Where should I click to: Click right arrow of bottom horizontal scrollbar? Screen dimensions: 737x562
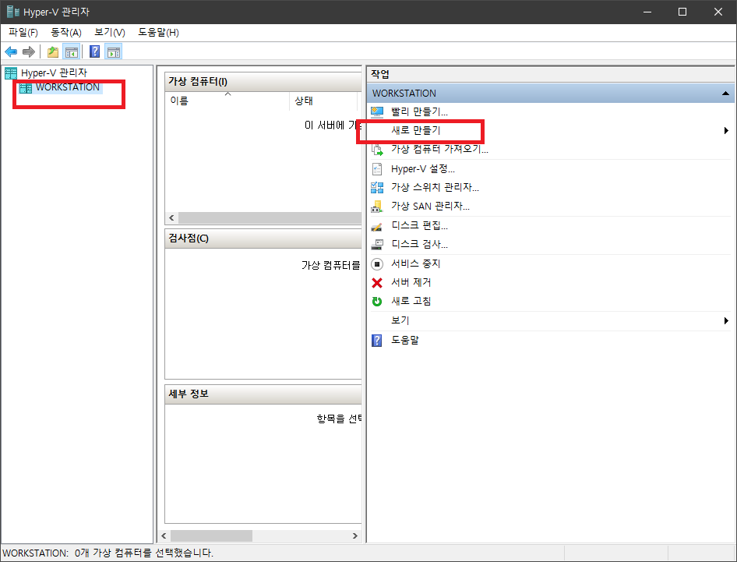(x=355, y=535)
